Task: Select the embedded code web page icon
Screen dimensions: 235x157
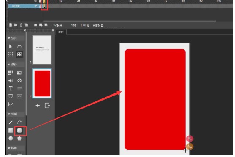Action: click(19, 96)
